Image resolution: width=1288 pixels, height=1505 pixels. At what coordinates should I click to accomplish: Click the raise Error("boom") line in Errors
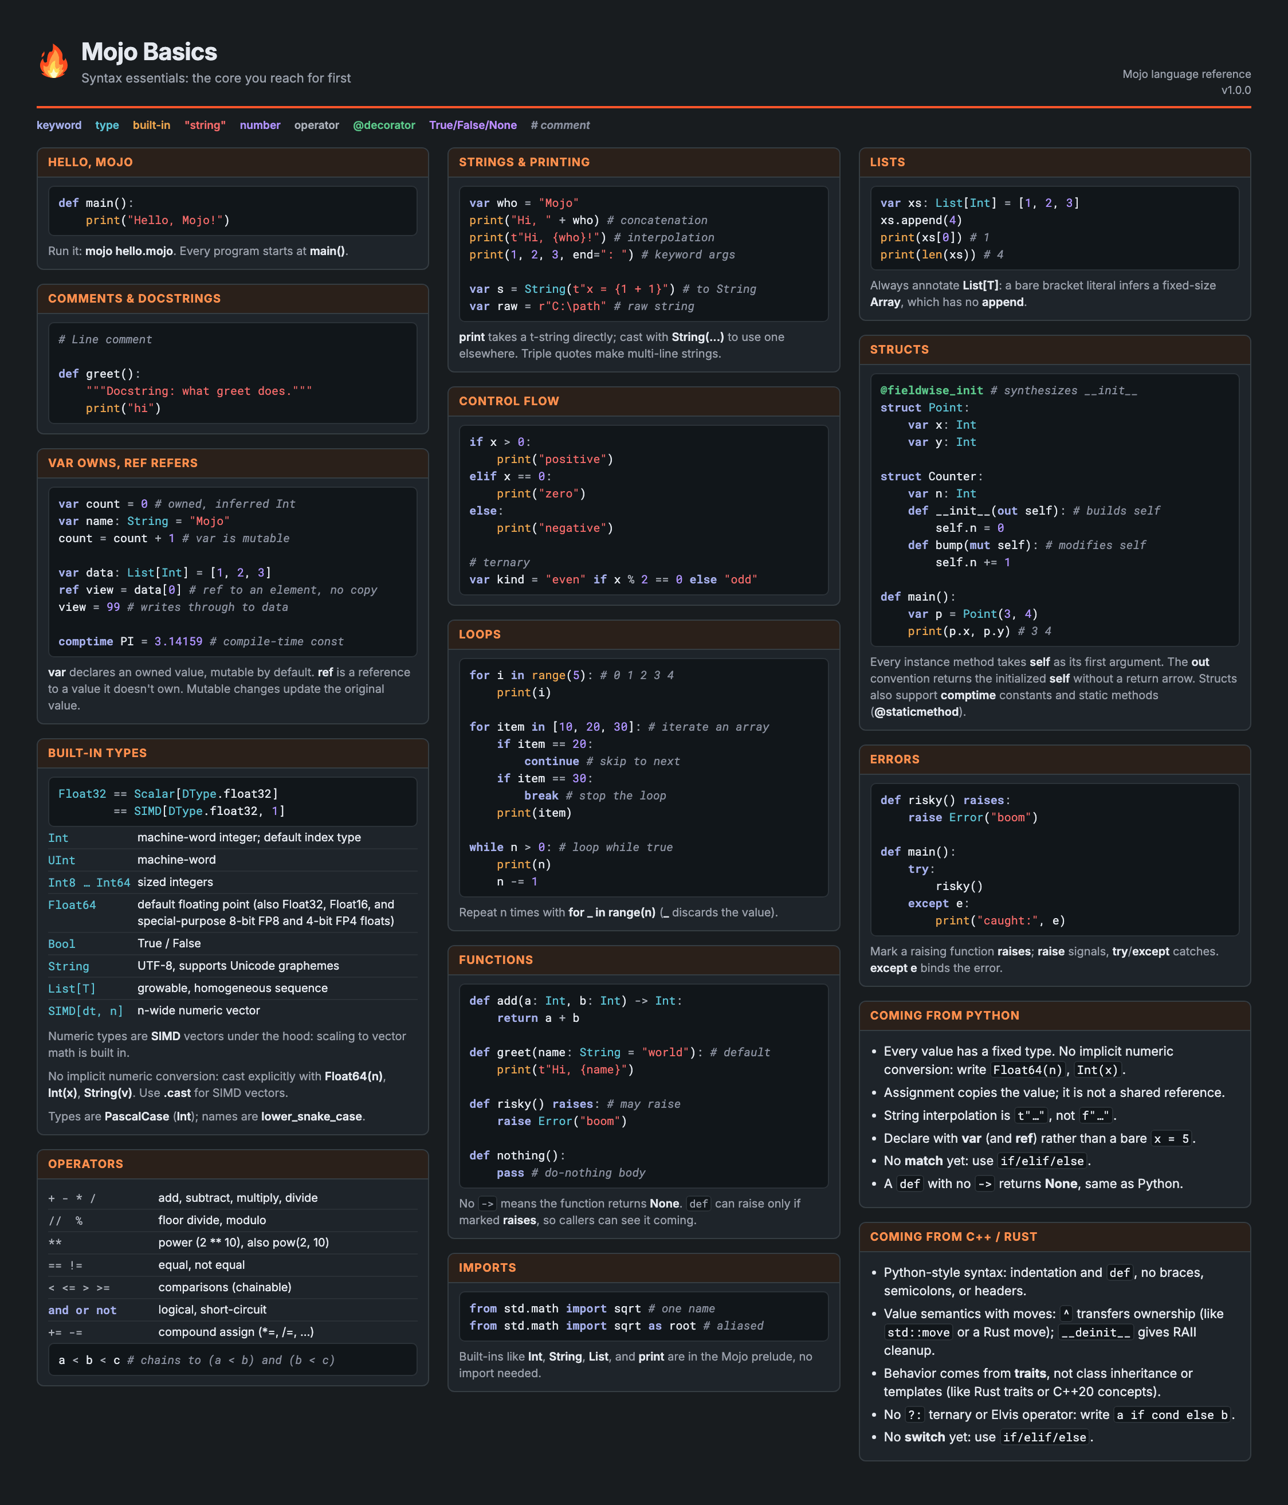tap(973, 818)
